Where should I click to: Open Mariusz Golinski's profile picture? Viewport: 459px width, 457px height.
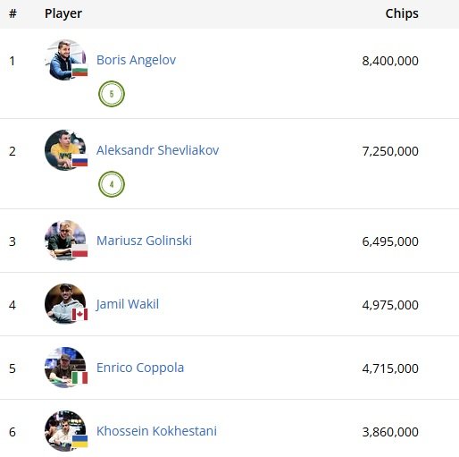point(65,241)
